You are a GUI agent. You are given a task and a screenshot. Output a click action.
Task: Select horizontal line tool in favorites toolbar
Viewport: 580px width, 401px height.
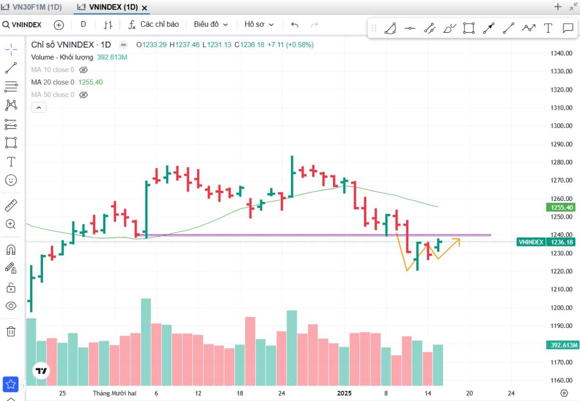410,29
